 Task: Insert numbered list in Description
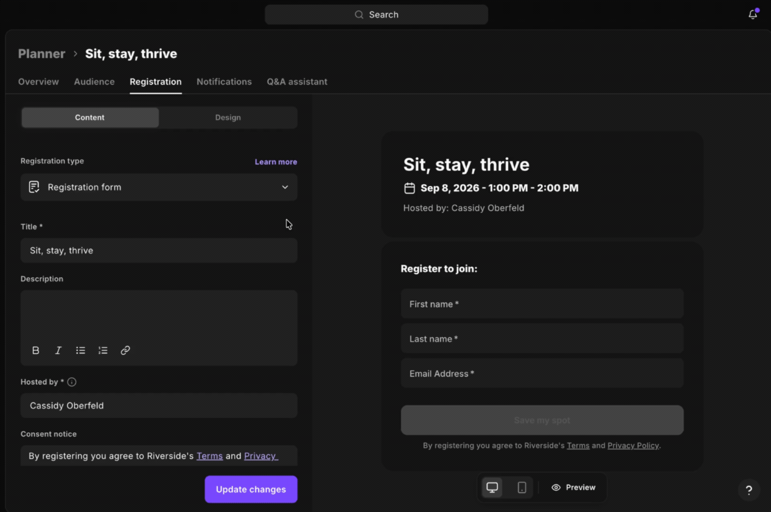pos(103,350)
